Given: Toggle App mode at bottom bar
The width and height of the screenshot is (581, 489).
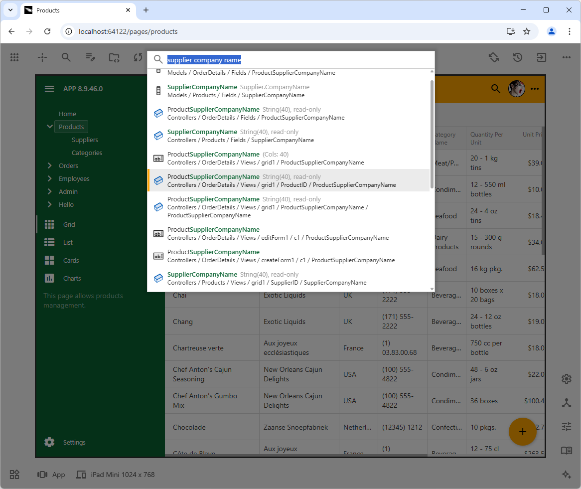Looking at the screenshot, I should coord(51,475).
